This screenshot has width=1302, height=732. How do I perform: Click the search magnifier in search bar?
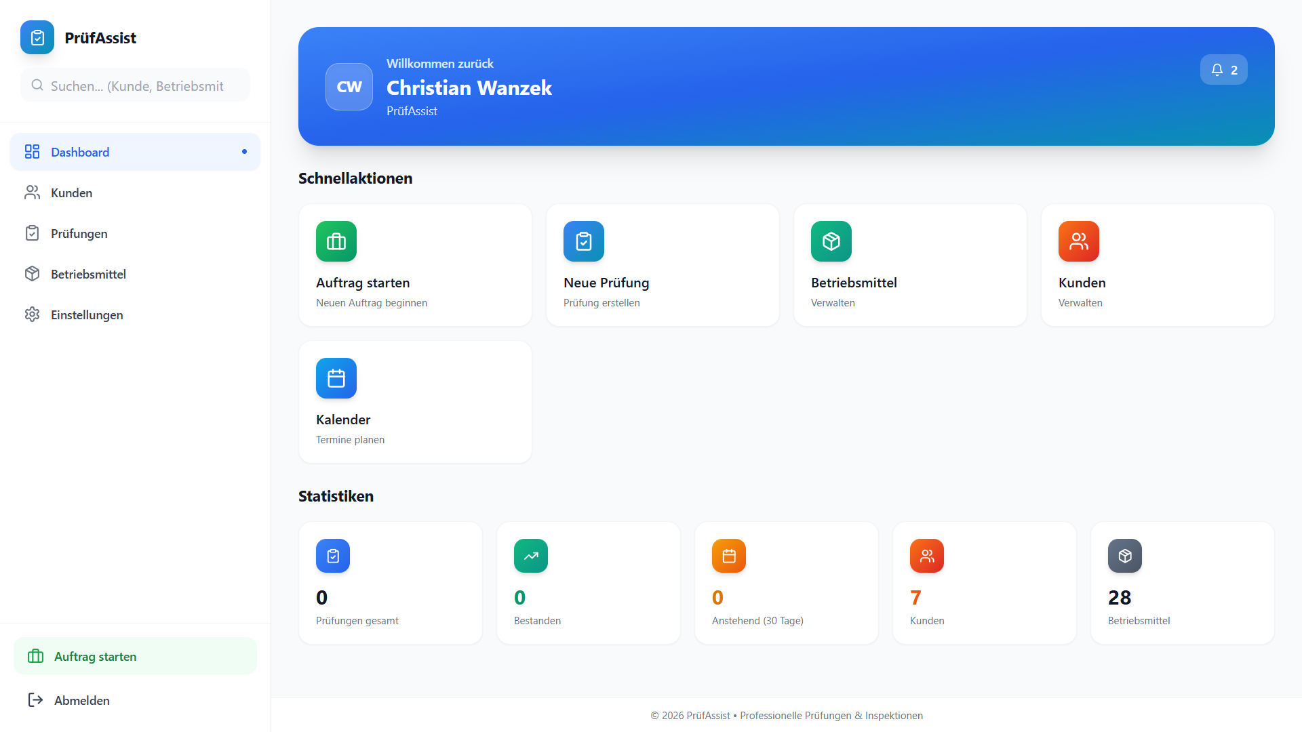click(x=37, y=85)
